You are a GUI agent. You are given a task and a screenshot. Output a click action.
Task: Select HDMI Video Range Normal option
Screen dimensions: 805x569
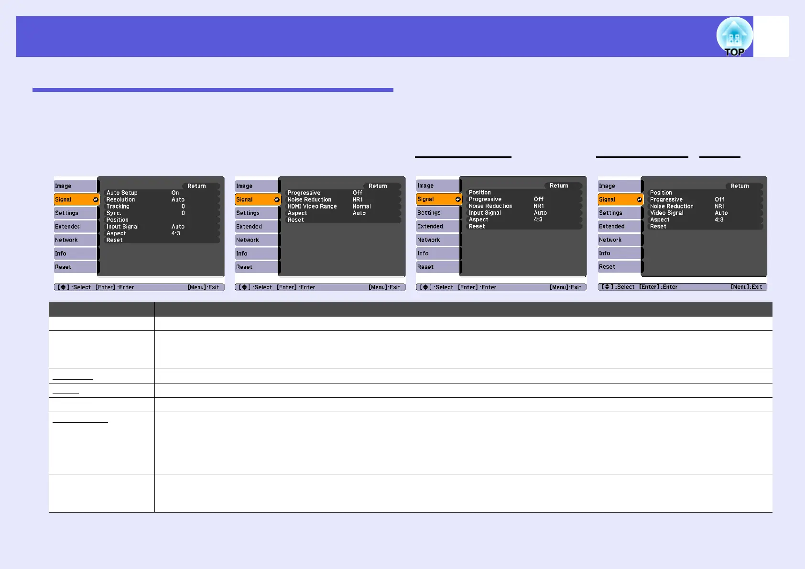click(x=343, y=206)
